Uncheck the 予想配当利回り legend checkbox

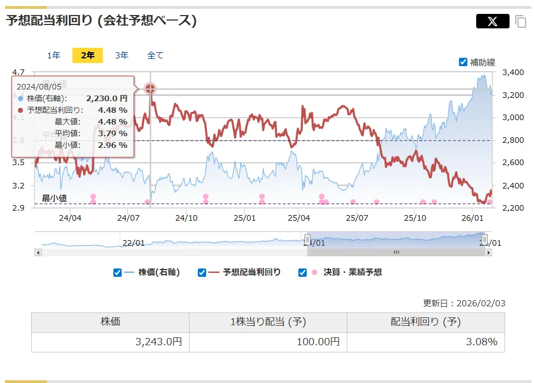click(x=202, y=272)
